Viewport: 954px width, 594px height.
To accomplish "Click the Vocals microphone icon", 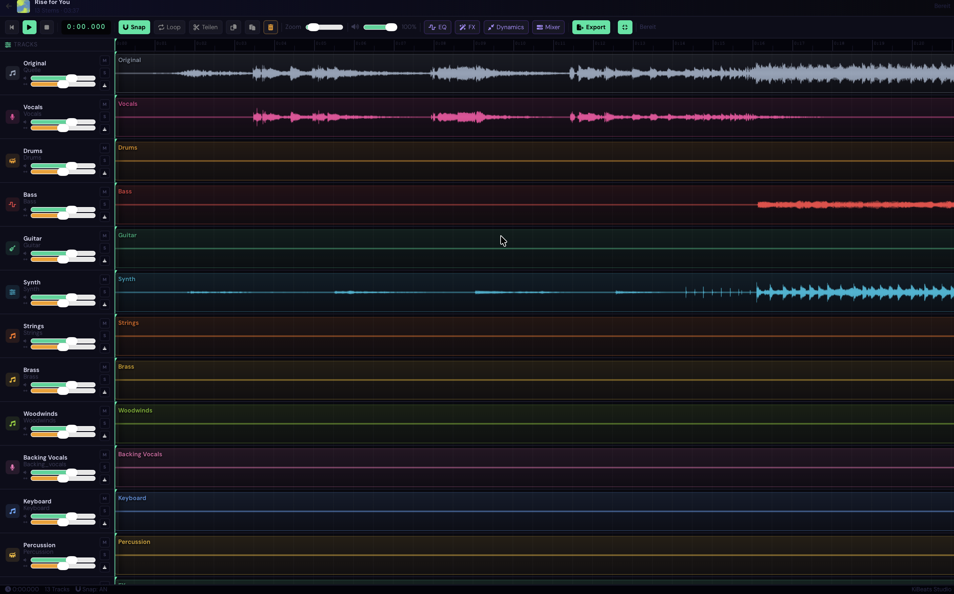I will (13, 117).
